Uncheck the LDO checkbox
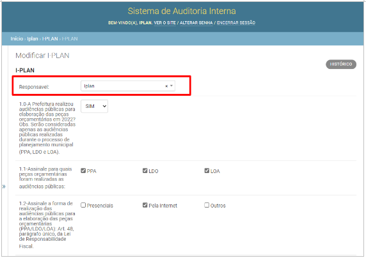 click(x=145, y=171)
